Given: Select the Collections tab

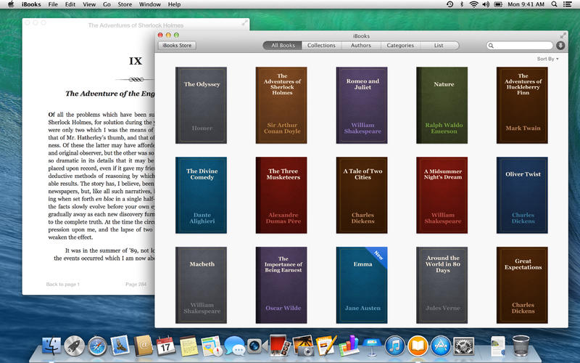Looking at the screenshot, I should (x=321, y=46).
